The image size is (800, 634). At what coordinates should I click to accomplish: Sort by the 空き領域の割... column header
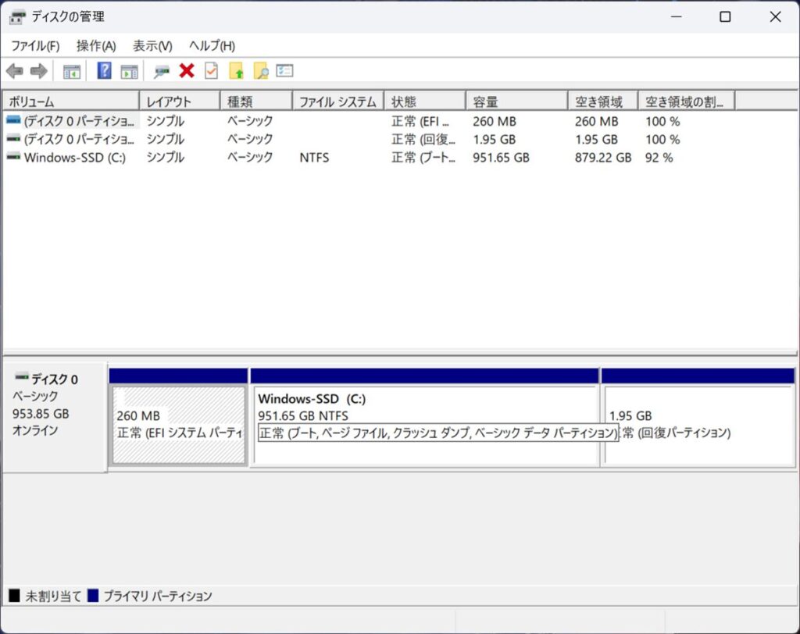687,102
